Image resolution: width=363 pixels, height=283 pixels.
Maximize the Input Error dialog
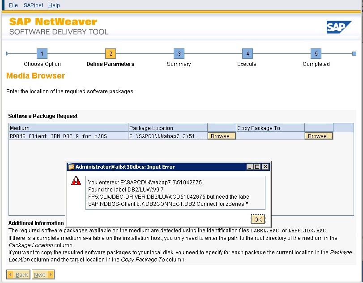click(x=257, y=166)
